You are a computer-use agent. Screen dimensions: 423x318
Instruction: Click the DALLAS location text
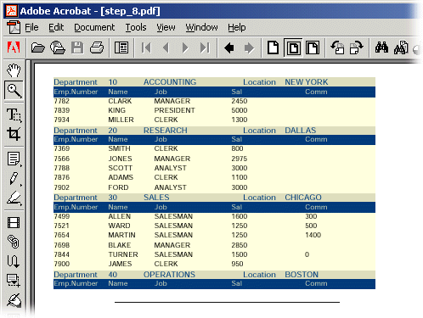(x=301, y=131)
